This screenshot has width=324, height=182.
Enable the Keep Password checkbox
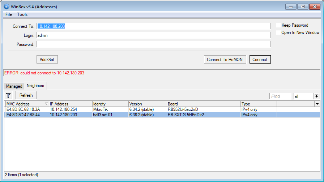coord(278,25)
